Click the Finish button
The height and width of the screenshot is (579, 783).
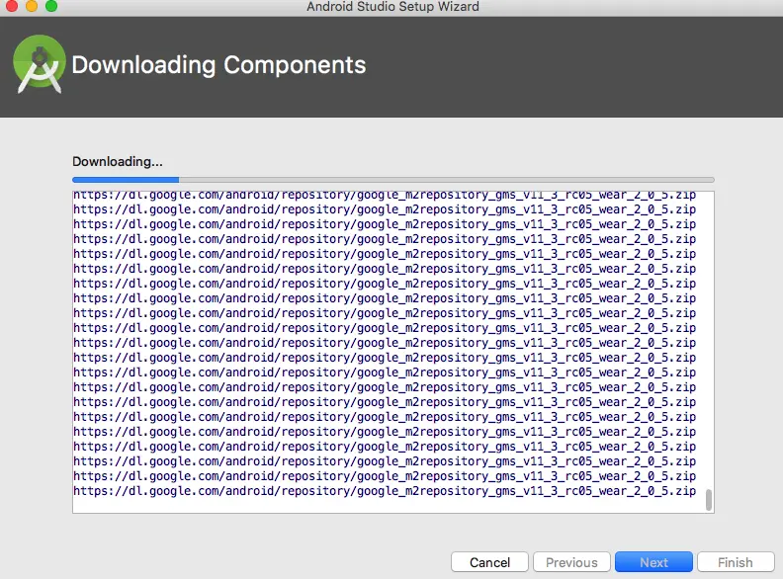(x=736, y=562)
